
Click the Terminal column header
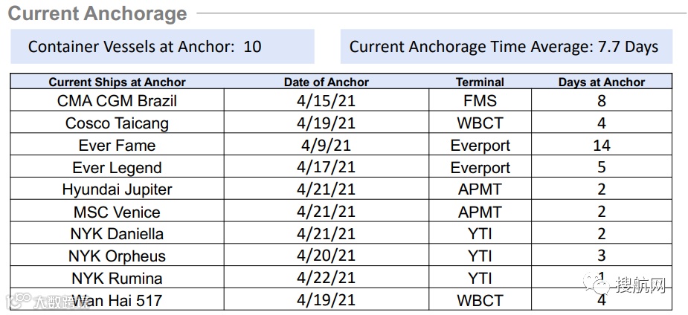pyautogui.click(x=480, y=82)
